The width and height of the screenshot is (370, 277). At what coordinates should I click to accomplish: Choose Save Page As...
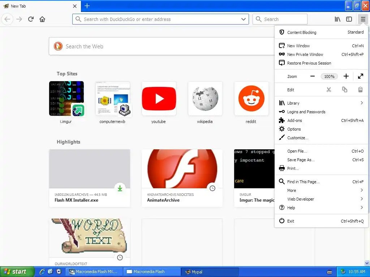click(321, 160)
